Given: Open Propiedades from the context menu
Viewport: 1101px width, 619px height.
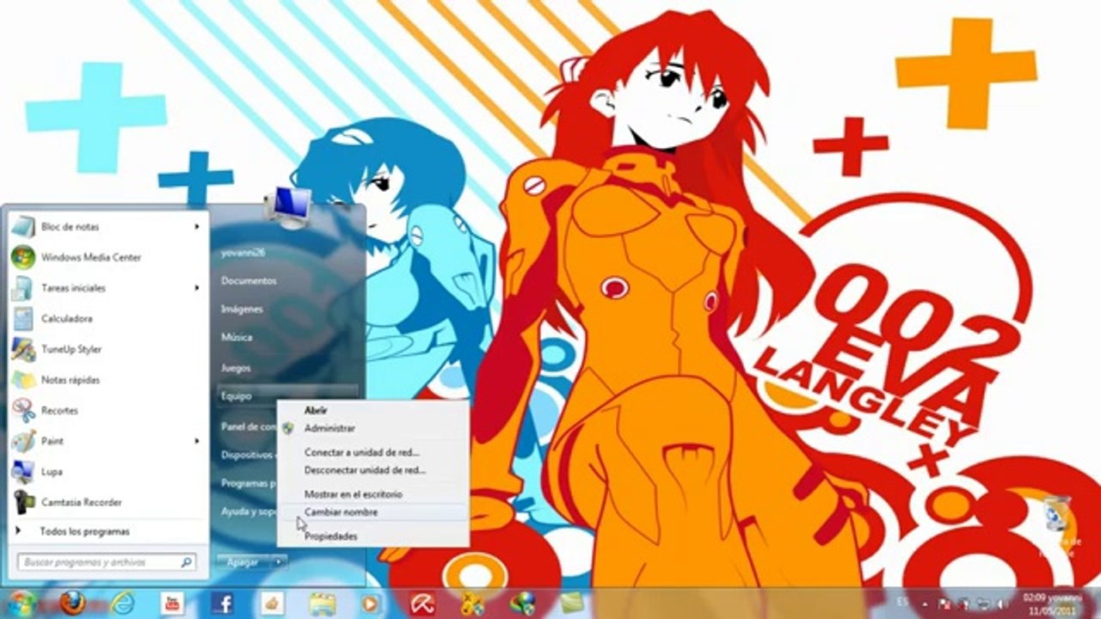Looking at the screenshot, I should tap(372, 536).
